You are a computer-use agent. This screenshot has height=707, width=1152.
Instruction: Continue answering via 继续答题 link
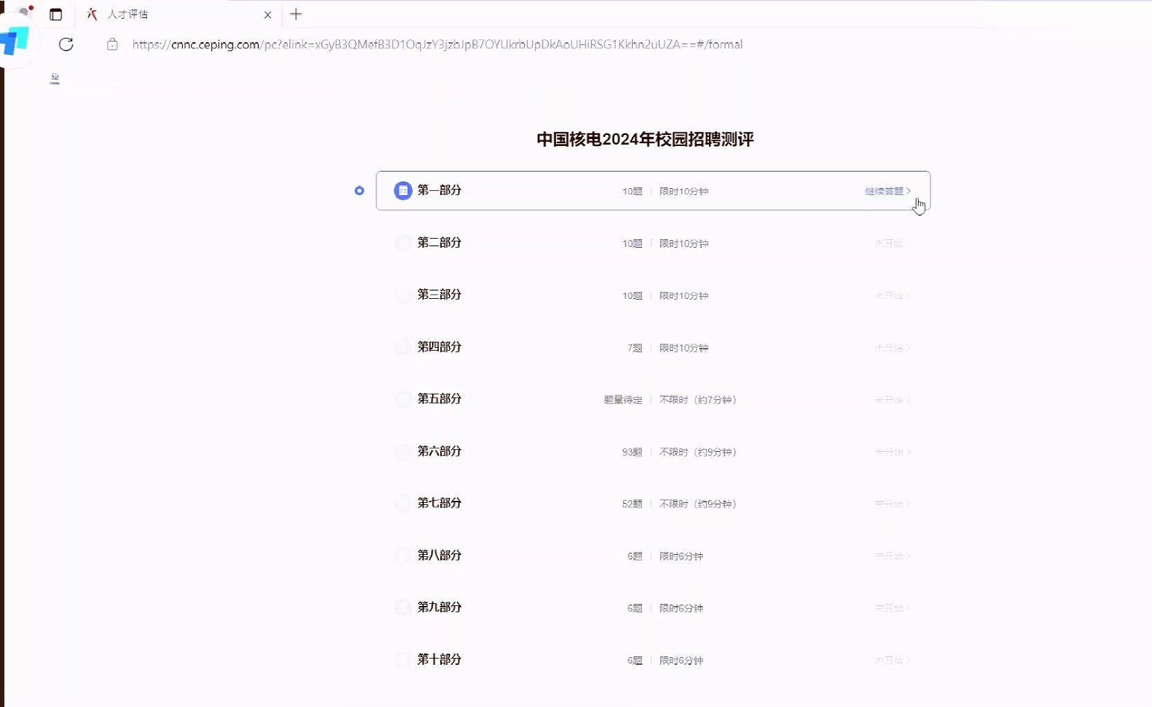[888, 191]
